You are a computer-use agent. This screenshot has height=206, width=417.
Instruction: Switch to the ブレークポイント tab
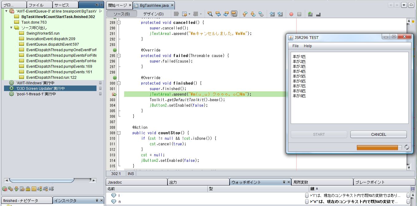(x=370, y=182)
